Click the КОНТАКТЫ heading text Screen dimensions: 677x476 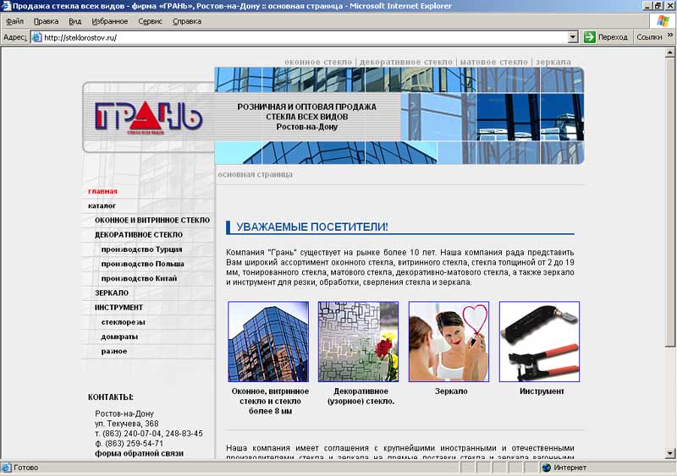click(111, 397)
